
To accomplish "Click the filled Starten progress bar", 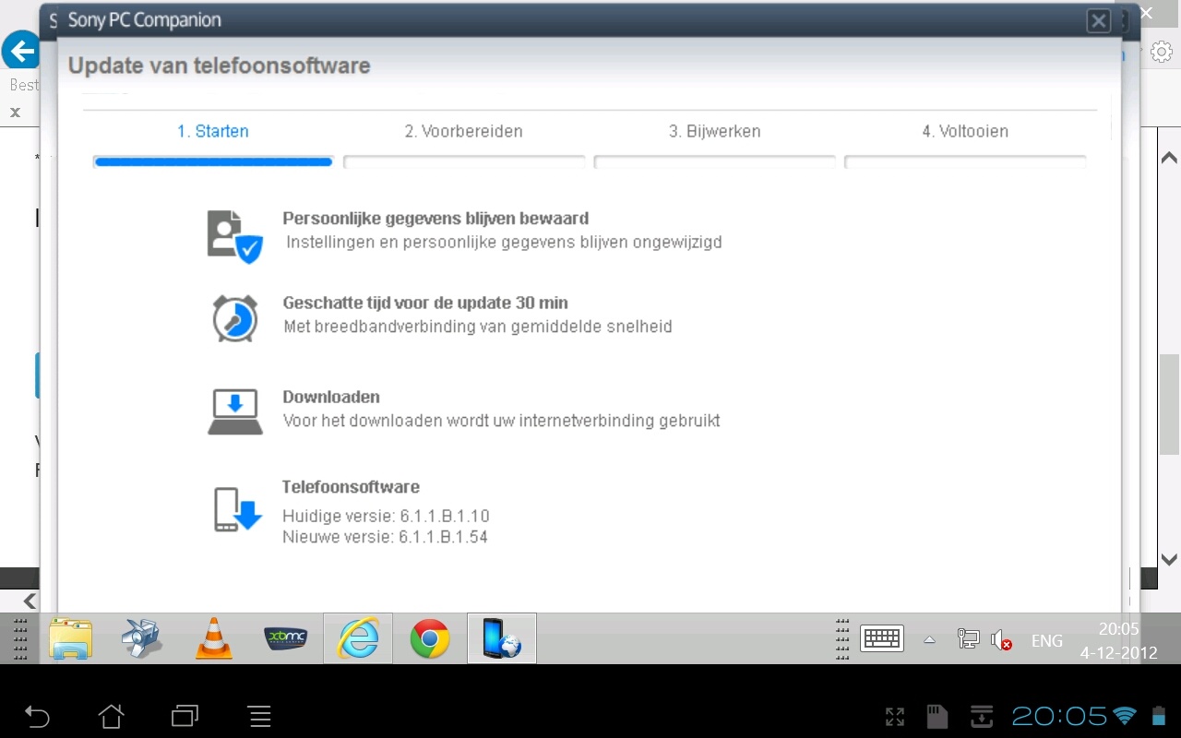I will coord(213,161).
